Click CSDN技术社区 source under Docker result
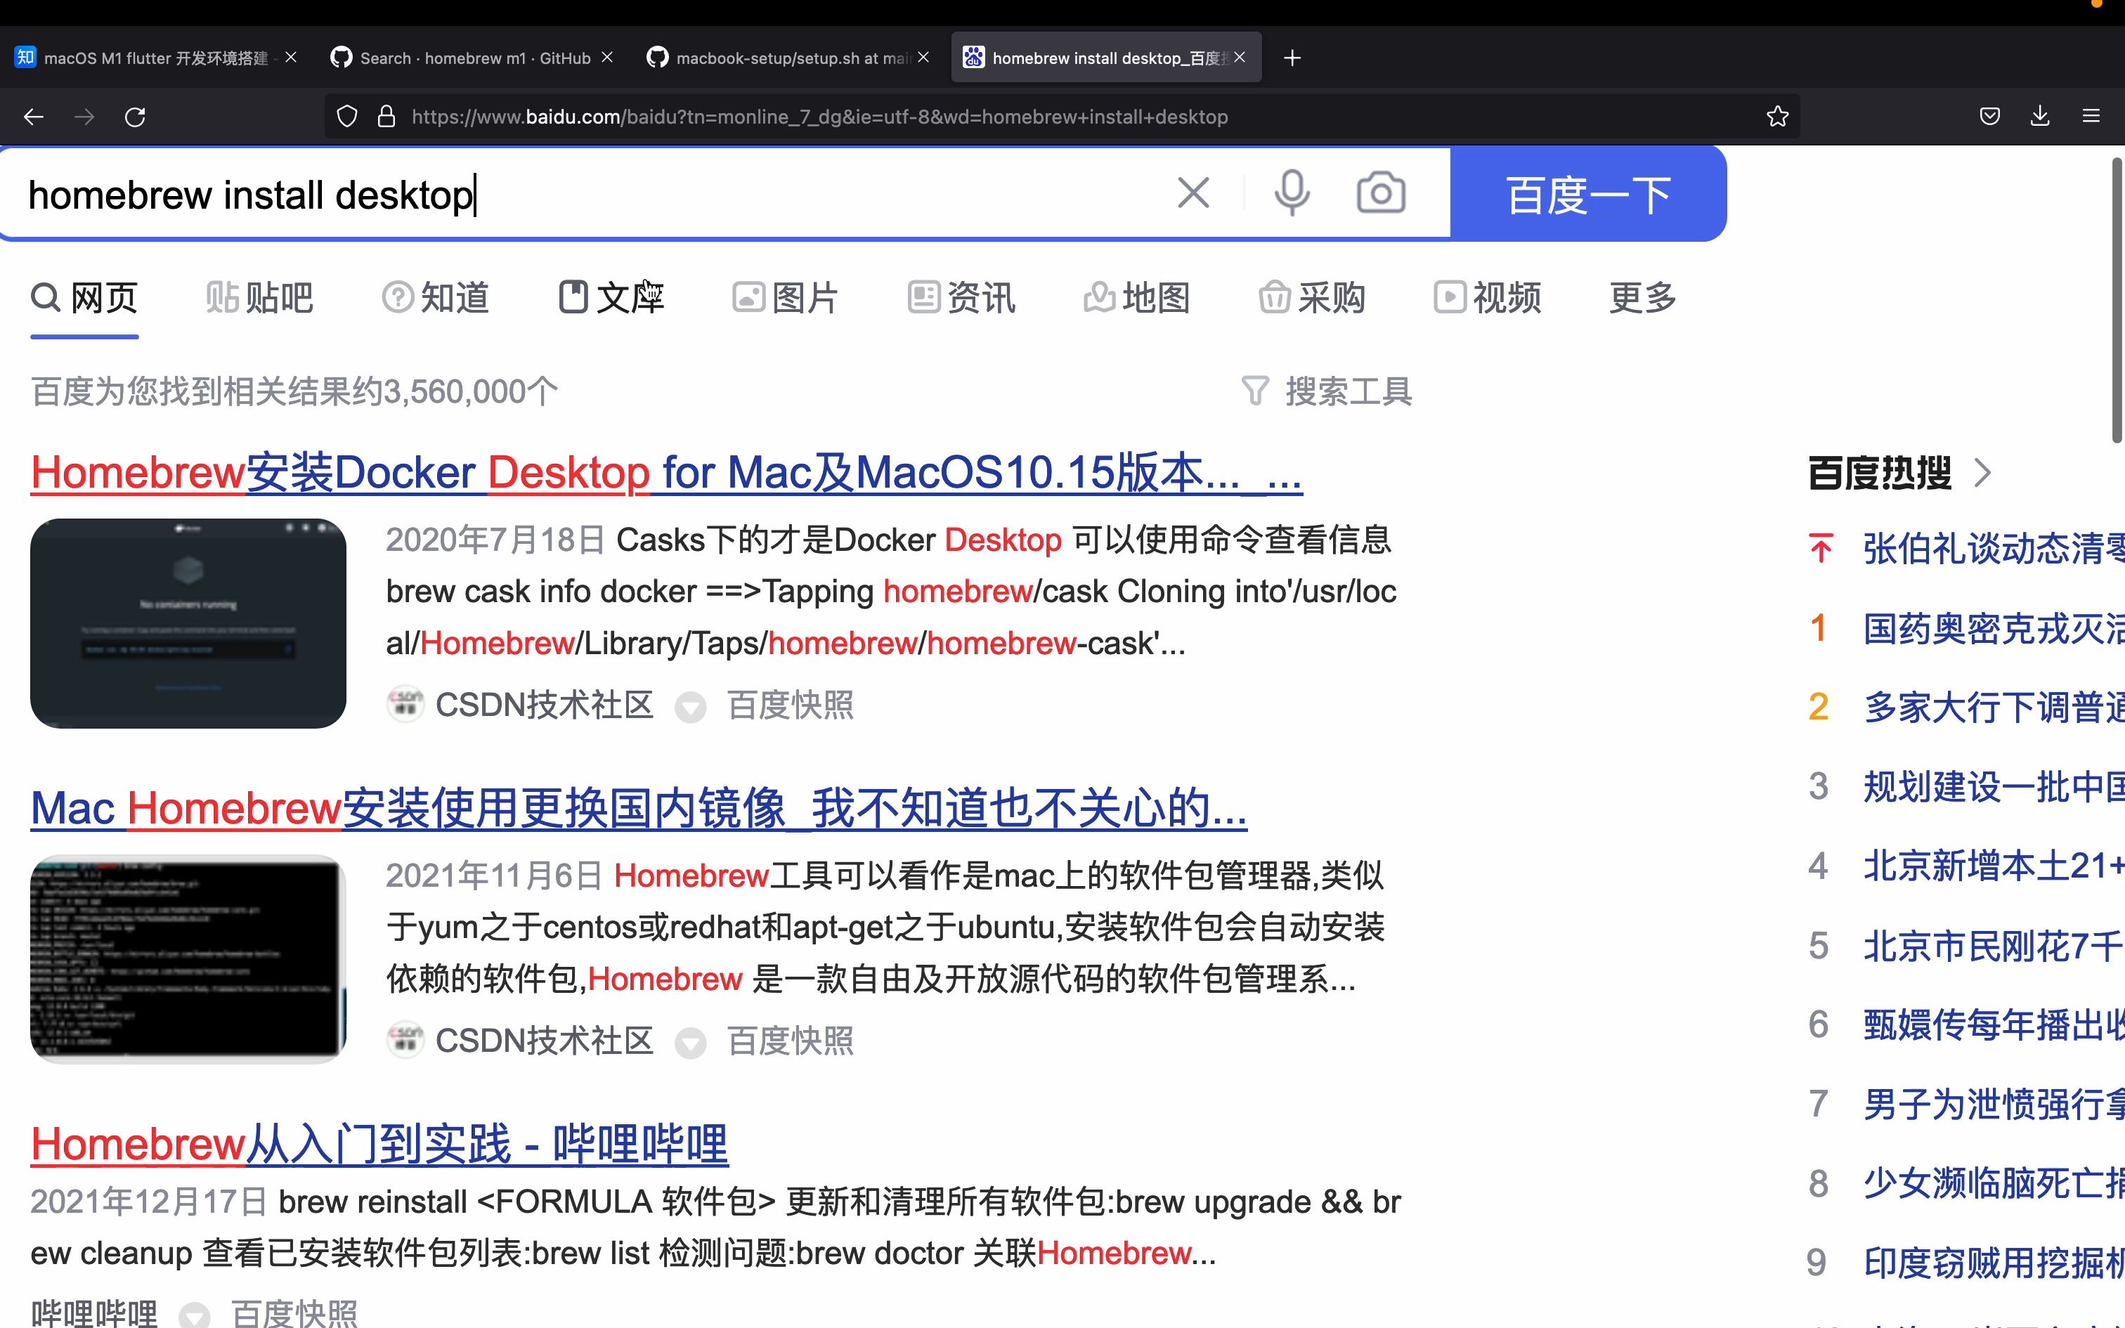 click(x=545, y=704)
